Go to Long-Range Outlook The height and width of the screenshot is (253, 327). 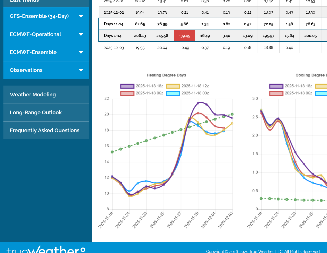36,113
